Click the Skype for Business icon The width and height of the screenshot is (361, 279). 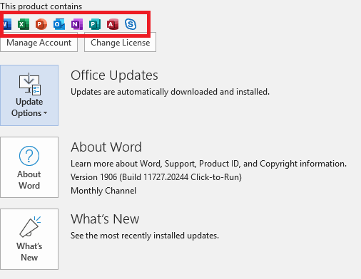coord(131,24)
